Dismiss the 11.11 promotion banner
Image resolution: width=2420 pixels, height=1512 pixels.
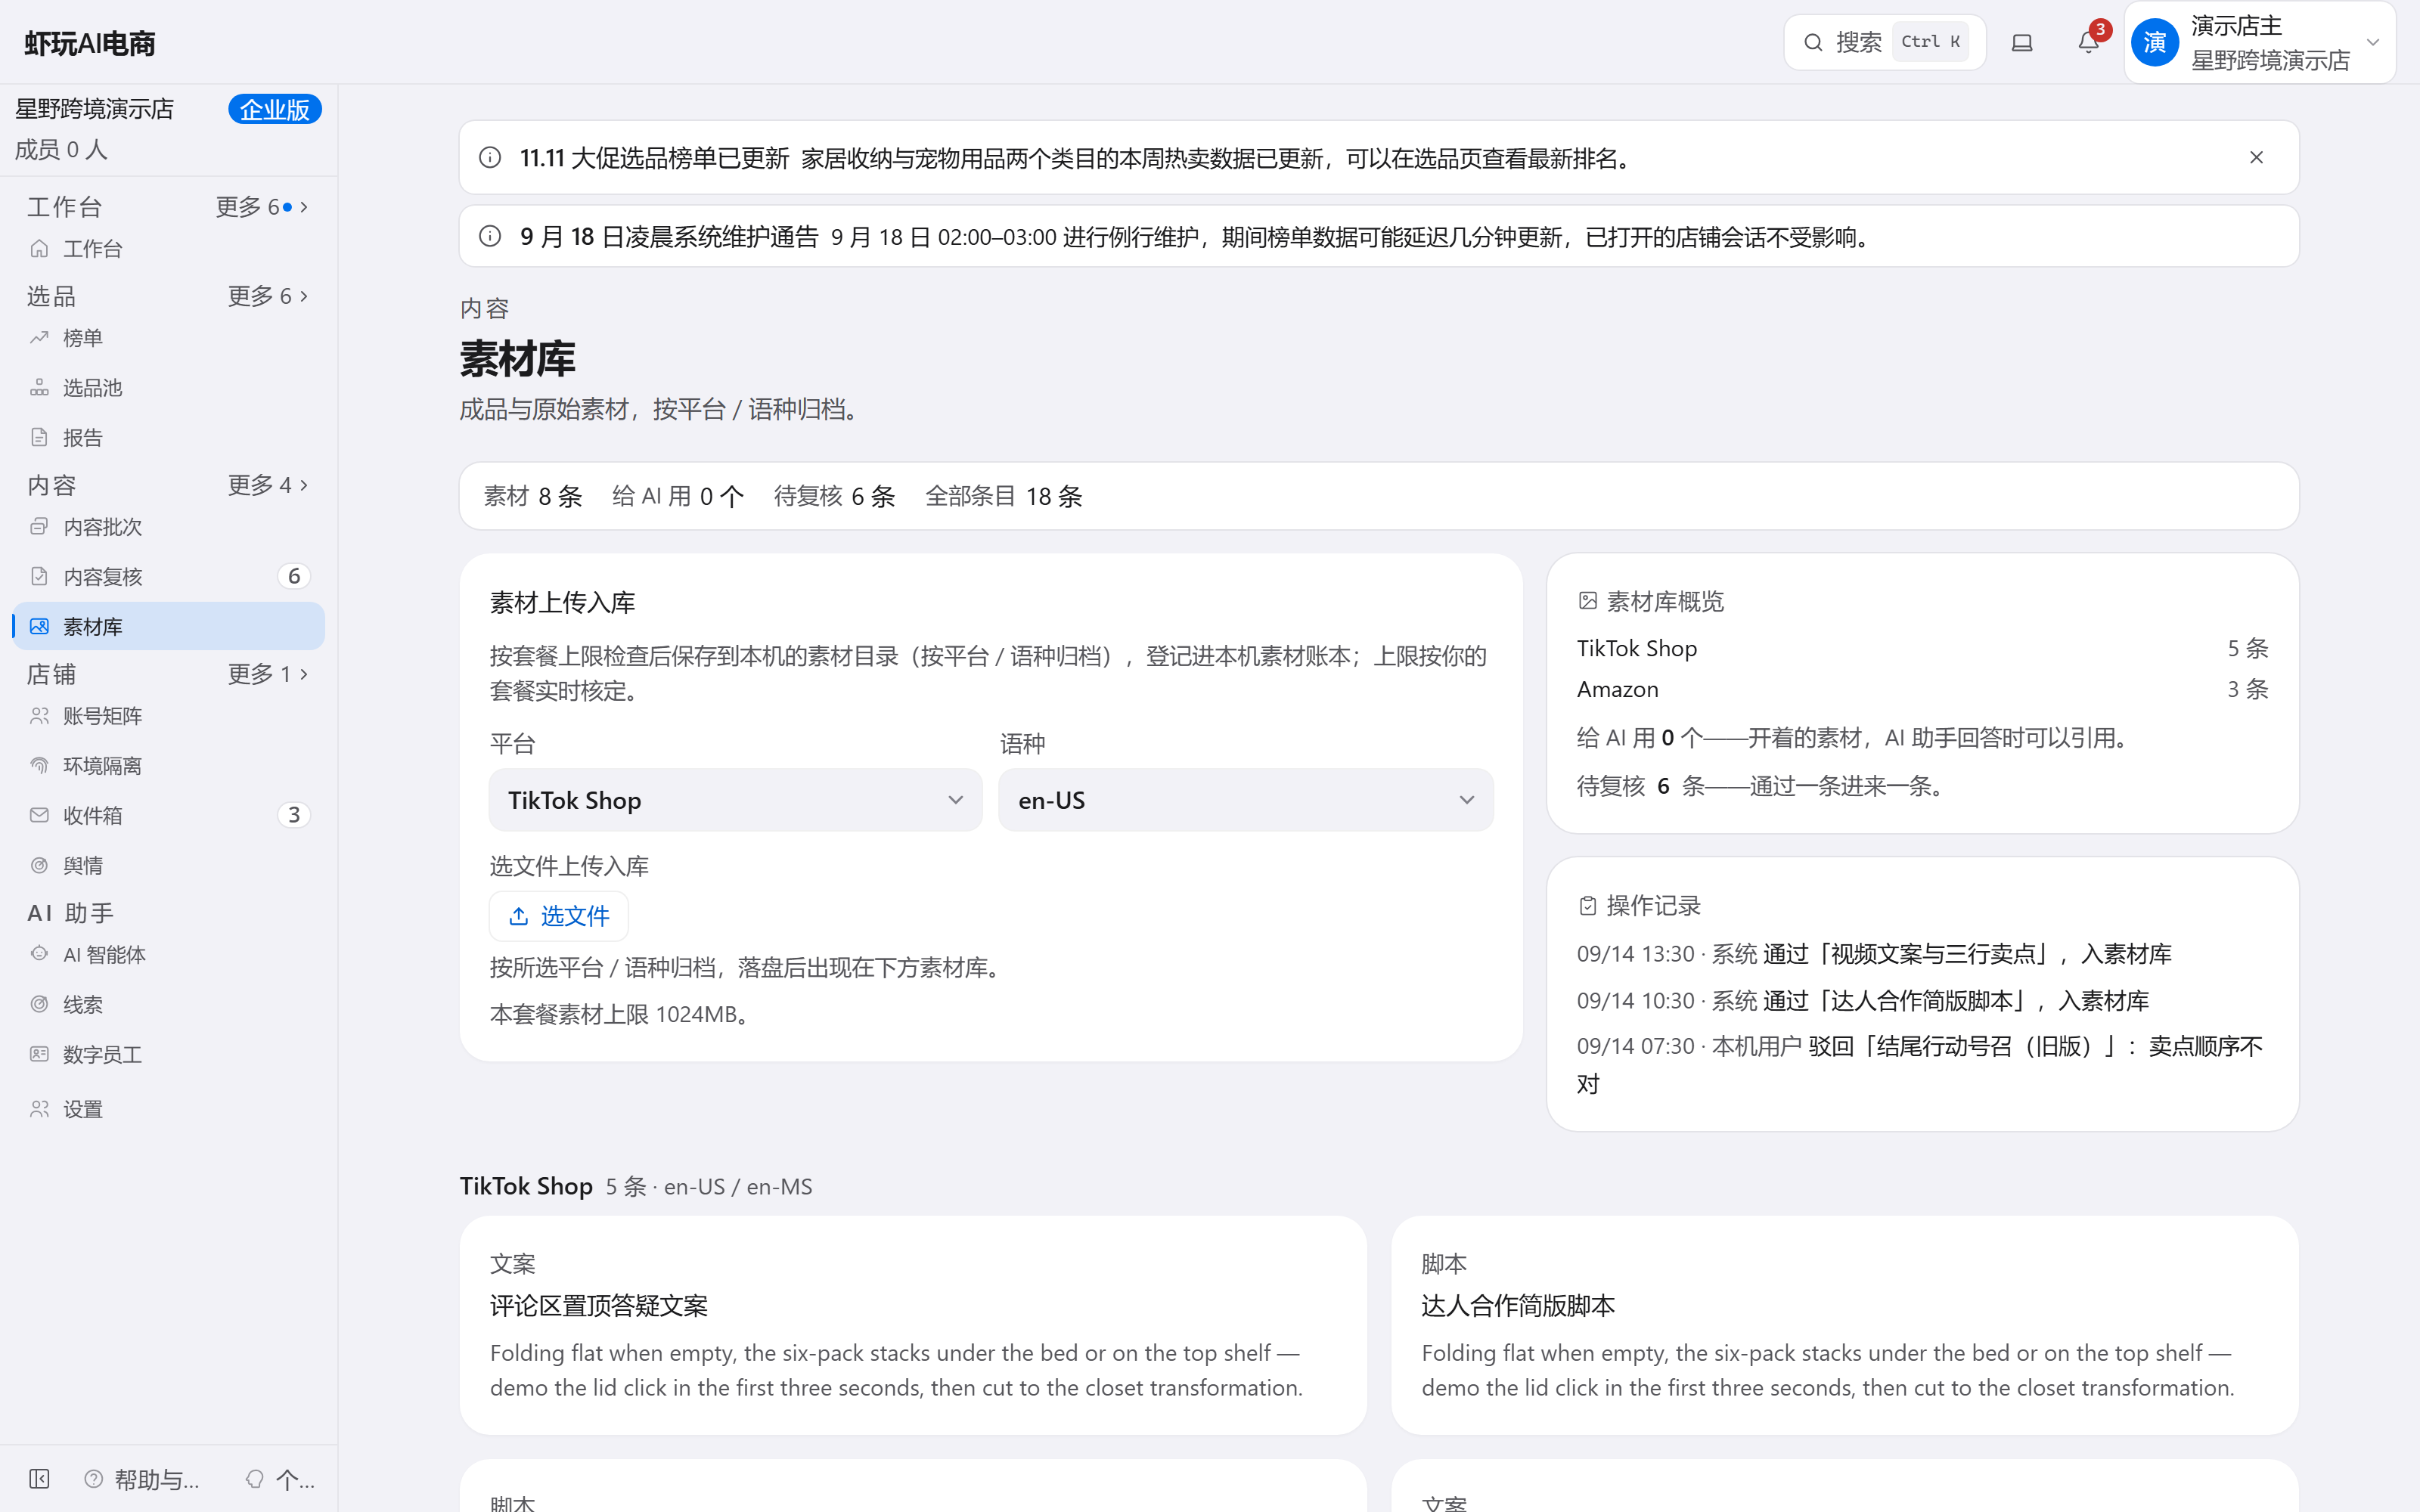point(2256,158)
